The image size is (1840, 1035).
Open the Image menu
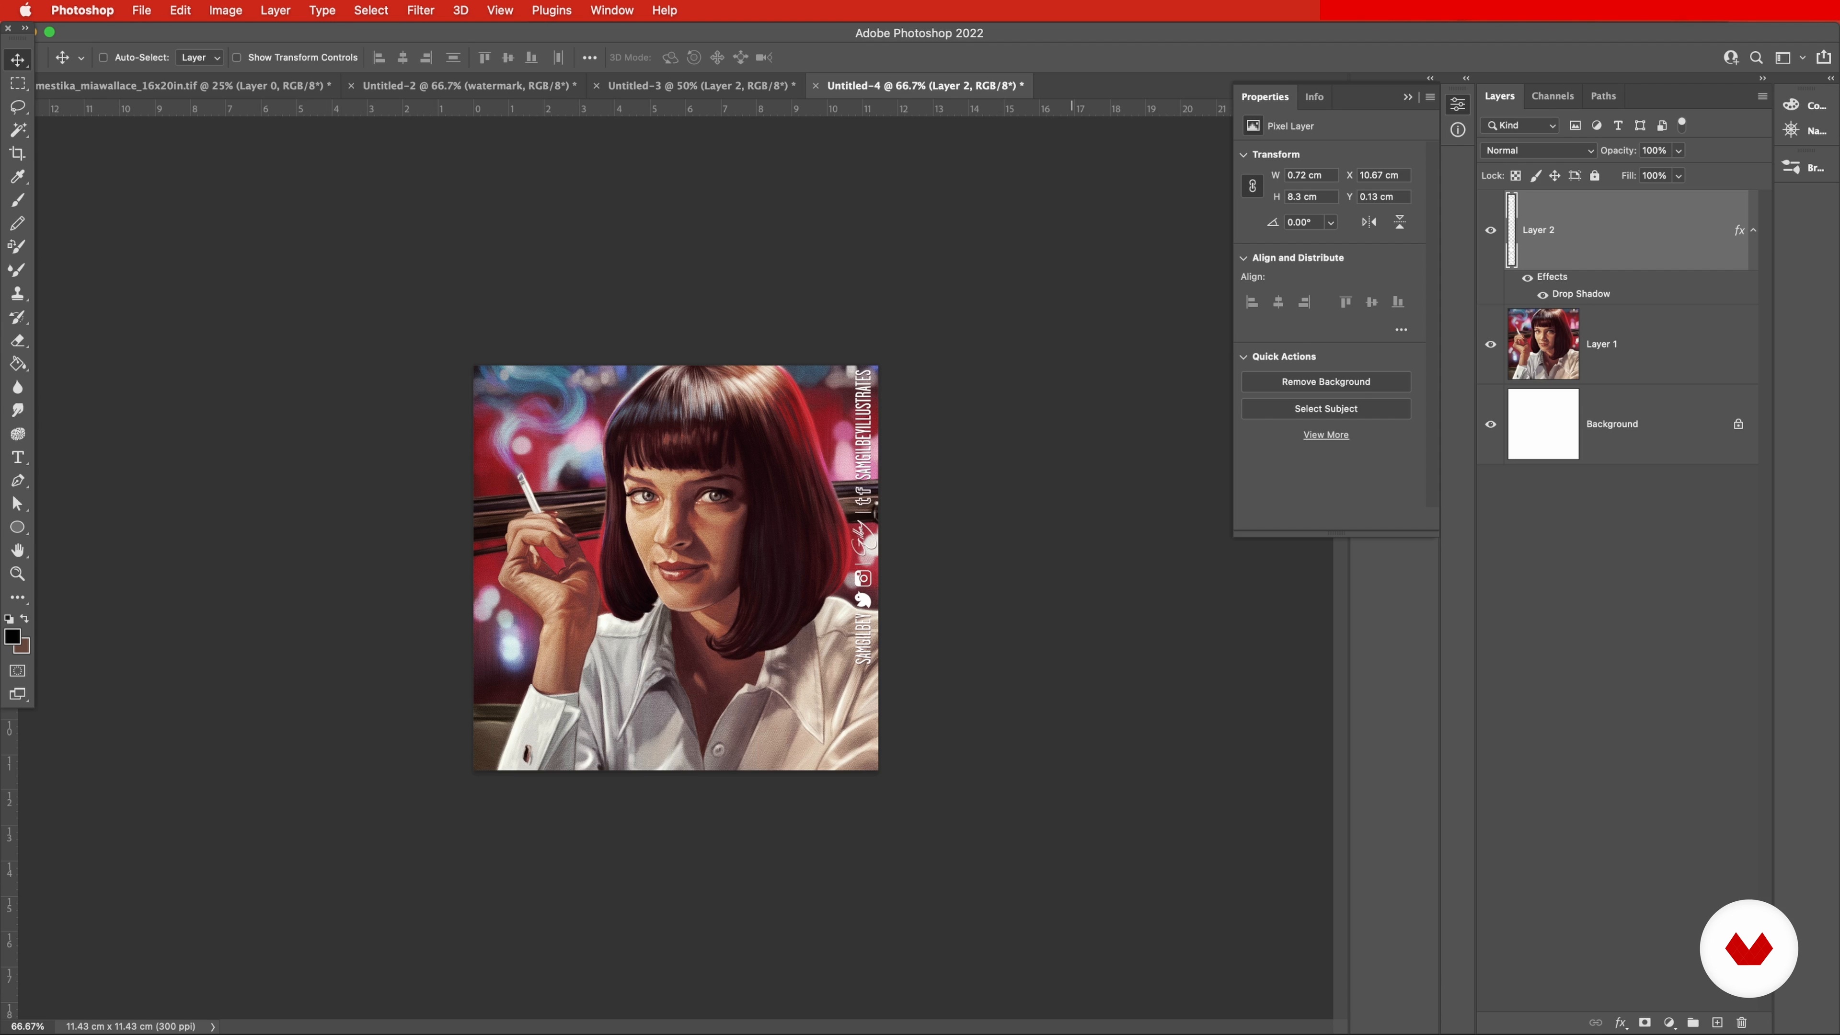coord(225,11)
